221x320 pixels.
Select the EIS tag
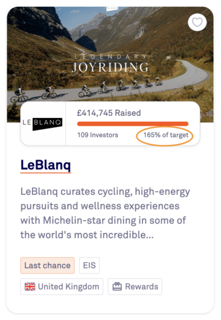89,266
